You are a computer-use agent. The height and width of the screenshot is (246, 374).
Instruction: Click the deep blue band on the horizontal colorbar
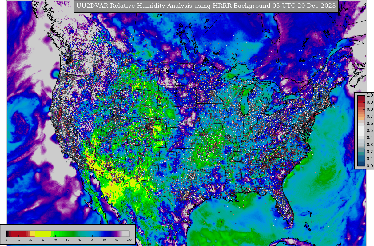[107, 234]
